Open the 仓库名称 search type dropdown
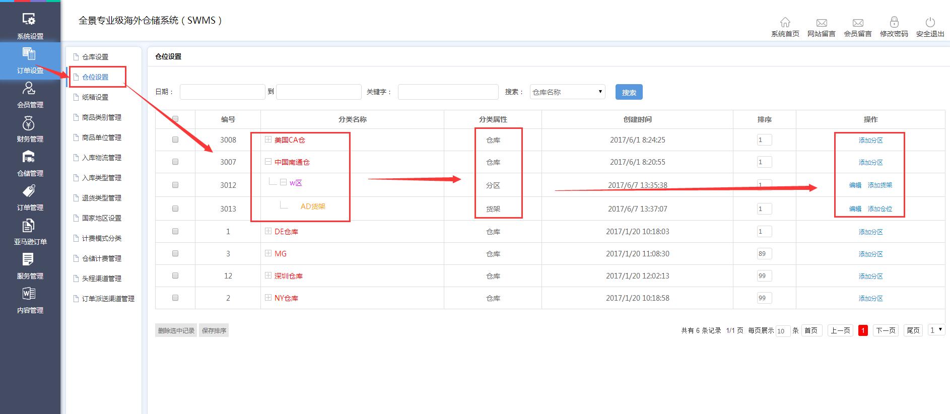The width and height of the screenshot is (950, 414). click(x=567, y=92)
